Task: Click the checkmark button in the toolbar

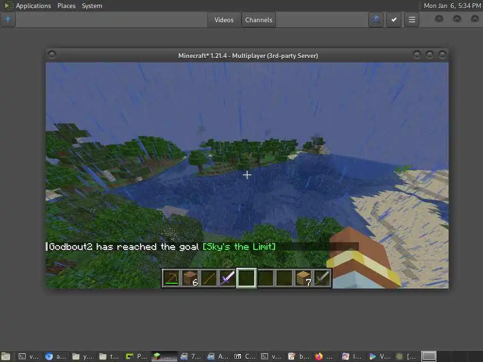Action: point(394,19)
